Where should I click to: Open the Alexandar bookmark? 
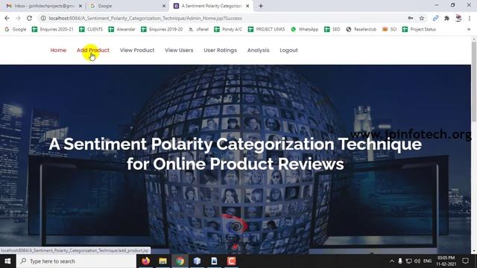pyautogui.click(x=122, y=29)
